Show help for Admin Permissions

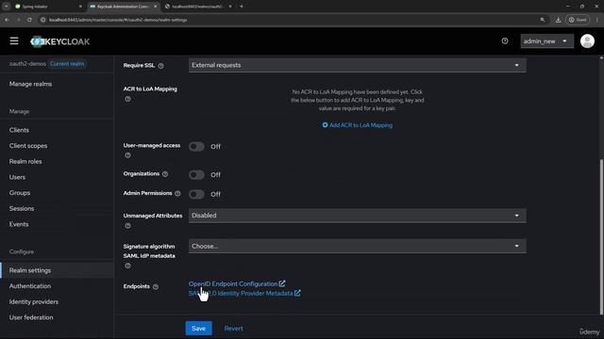(x=177, y=193)
